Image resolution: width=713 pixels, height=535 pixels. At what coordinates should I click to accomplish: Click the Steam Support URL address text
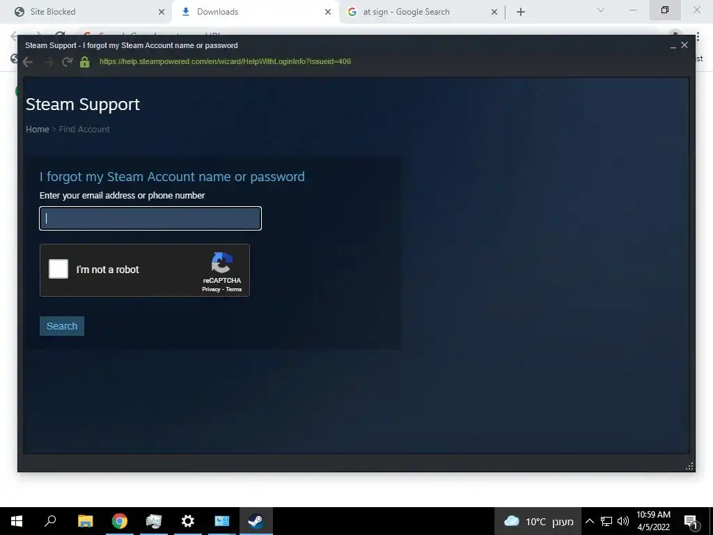tap(225, 61)
